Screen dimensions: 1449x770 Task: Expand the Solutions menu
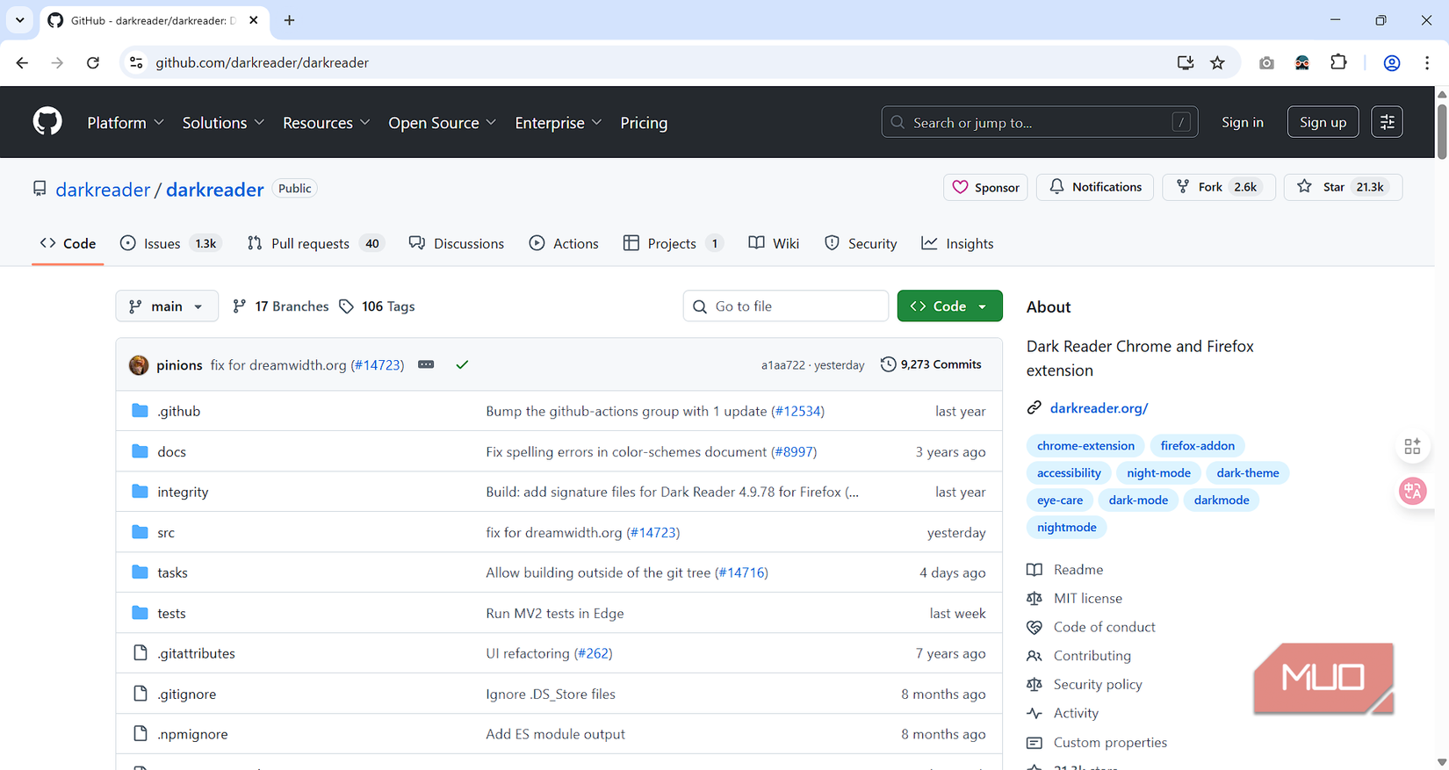pyautogui.click(x=223, y=123)
